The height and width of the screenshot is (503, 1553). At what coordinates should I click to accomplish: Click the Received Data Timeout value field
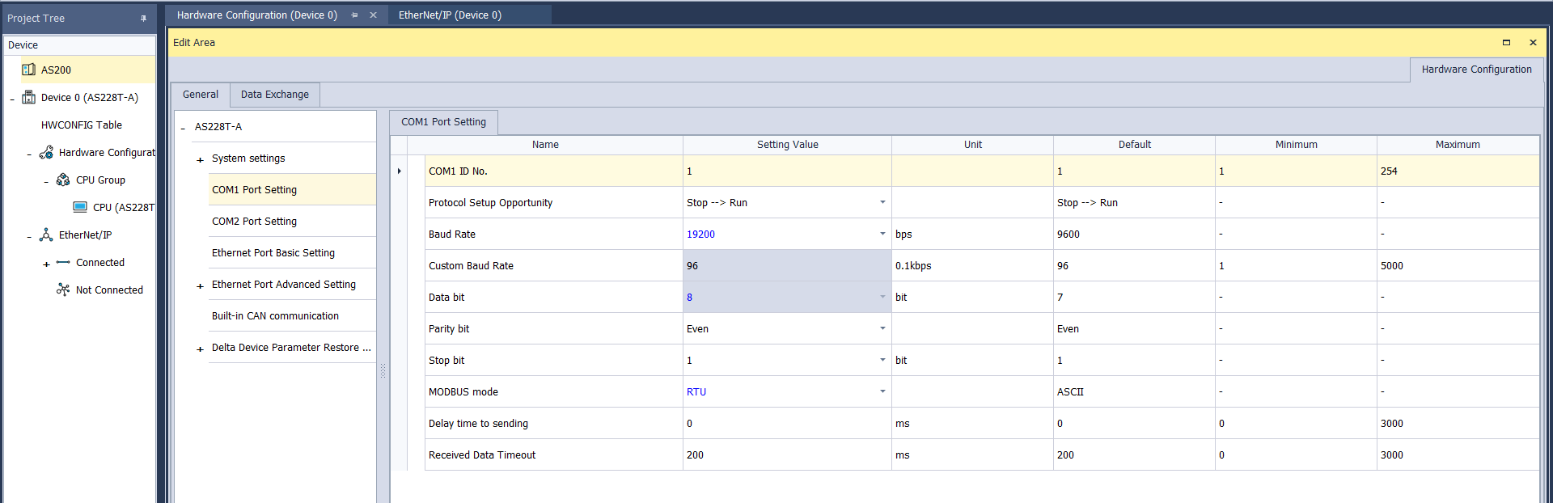point(786,454)
